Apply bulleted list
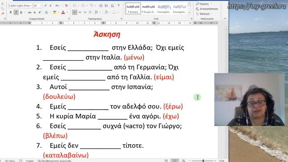 click(75, 6)
